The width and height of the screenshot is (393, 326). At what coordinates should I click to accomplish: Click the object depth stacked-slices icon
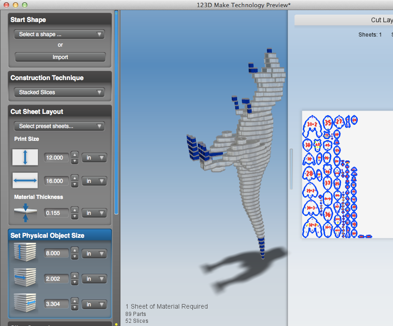click(x=25, y=303)
